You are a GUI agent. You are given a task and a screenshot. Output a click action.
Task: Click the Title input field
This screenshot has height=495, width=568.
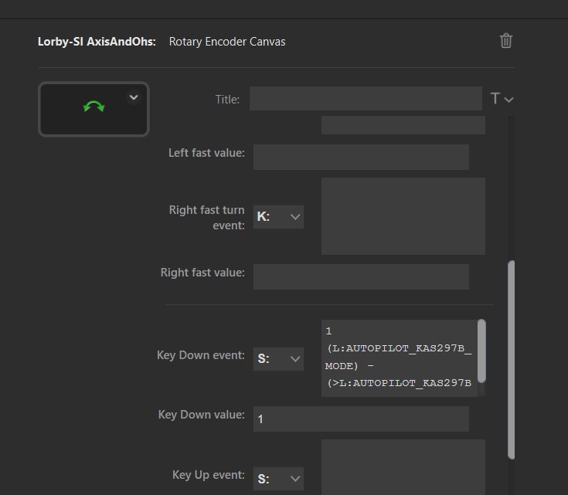(x=366, y=99)
